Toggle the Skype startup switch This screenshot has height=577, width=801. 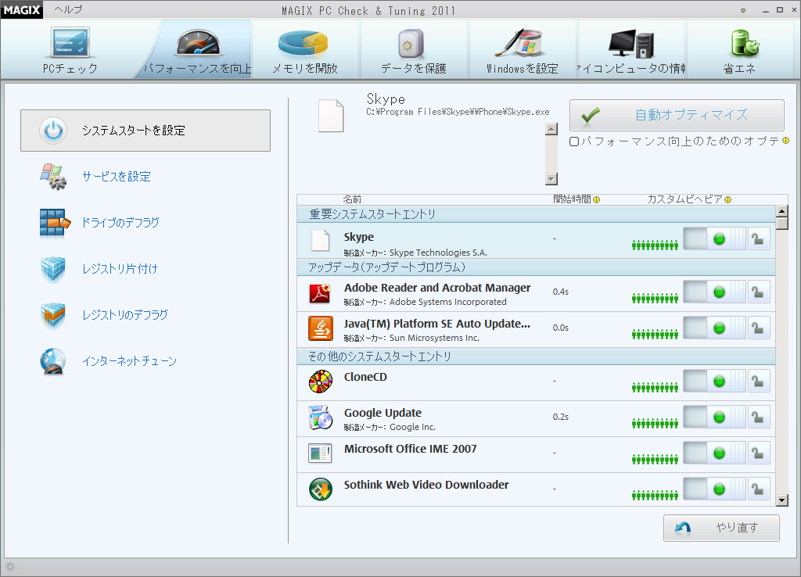pos(715,239)
